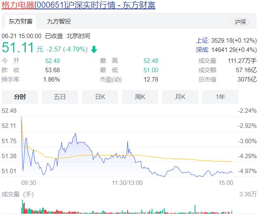The height and width of the screenshot is (217, 260).
Task: Open the 上证 index link
Action: click(202, 41)
